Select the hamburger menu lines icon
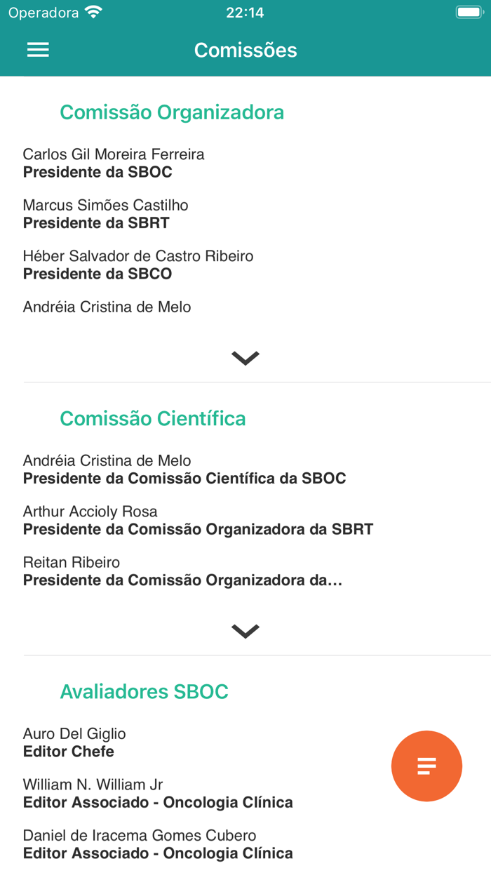 37,50
